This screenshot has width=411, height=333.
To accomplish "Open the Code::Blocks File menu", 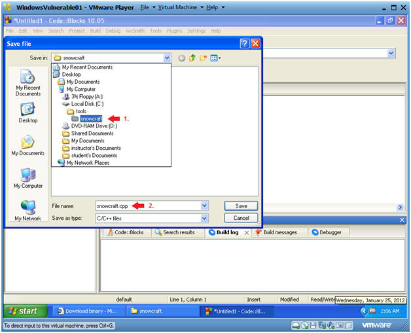I will coord(10,31).
